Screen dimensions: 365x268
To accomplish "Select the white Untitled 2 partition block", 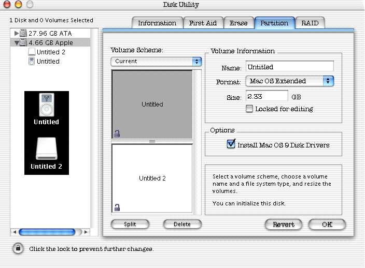I will 152,178.
